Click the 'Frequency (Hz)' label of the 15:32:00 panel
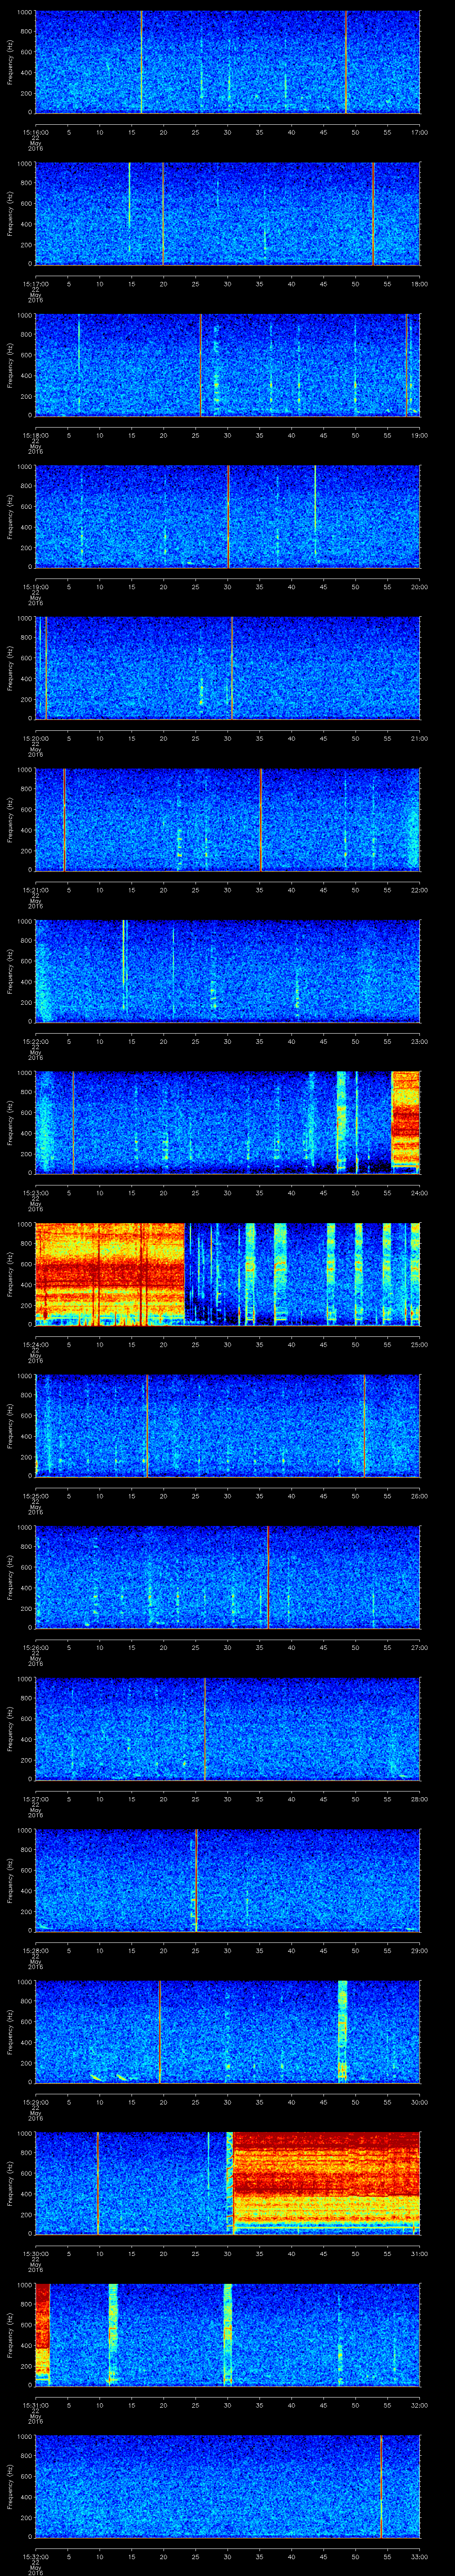 tap(10, 2486)
